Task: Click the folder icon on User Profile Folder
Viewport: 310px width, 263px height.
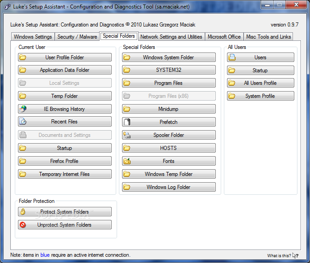Action: coord(23,57)
